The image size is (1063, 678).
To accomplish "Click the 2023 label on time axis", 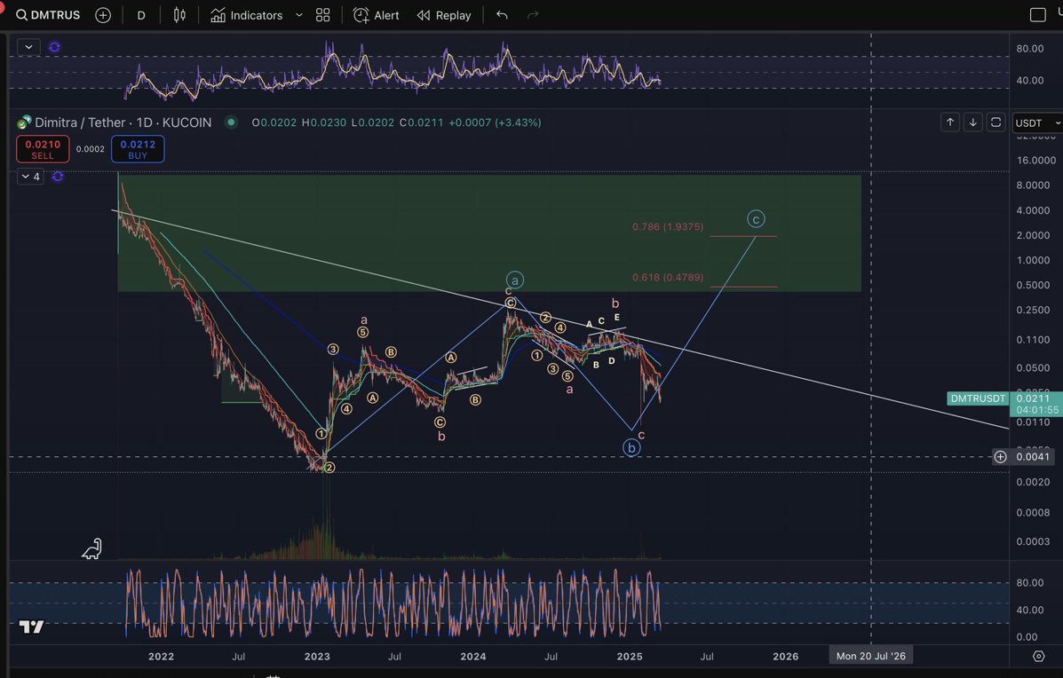I will [x=317, y=657].
